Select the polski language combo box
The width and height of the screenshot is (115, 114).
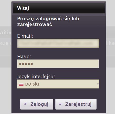(58, 84)
